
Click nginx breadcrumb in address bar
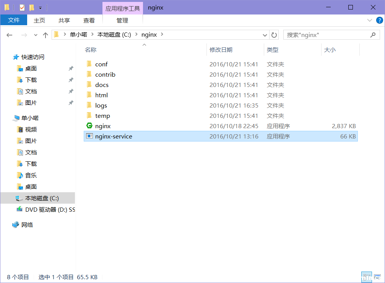click(149, 35)
